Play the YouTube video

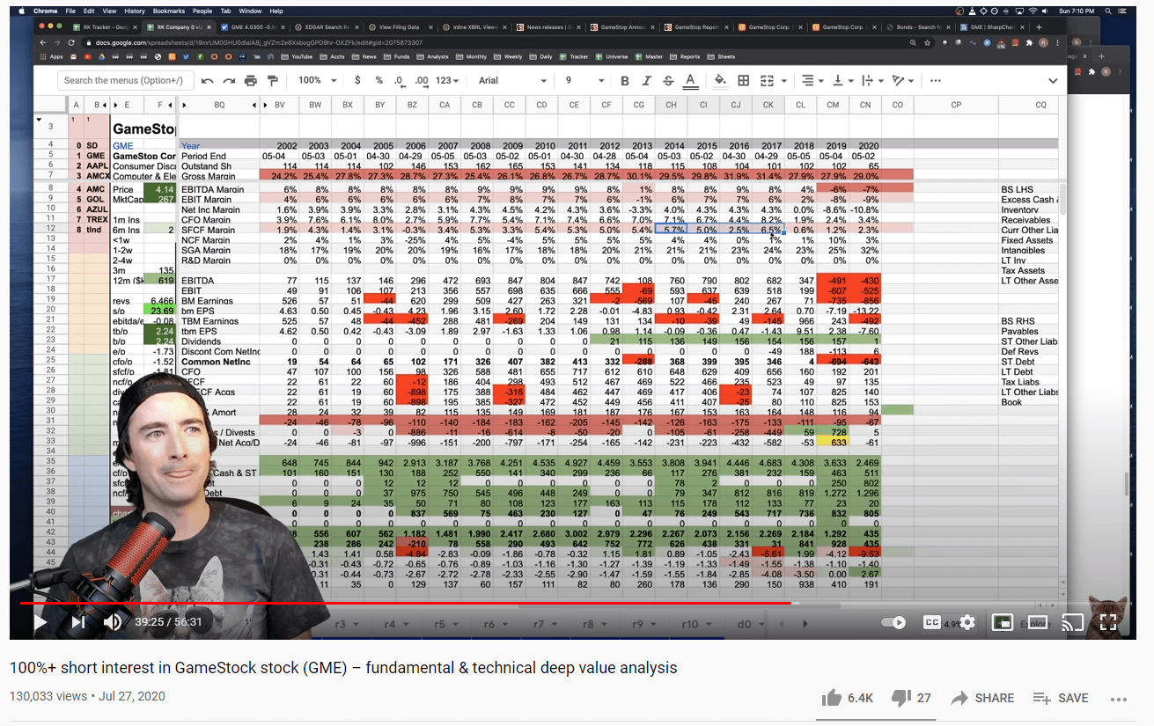40,622
